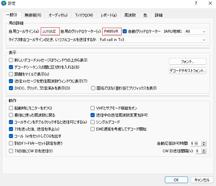Enable 距離をマイルで表示 checkbox
Screen dimensions: 216x186
pos(11,74)
